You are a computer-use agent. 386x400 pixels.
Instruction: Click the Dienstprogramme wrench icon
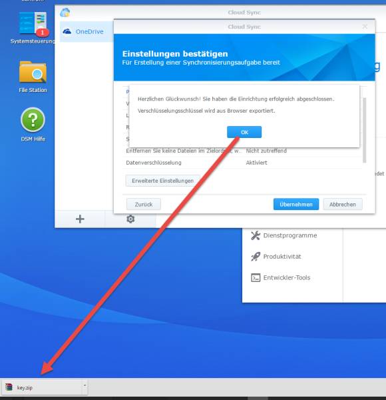point(256,235)
